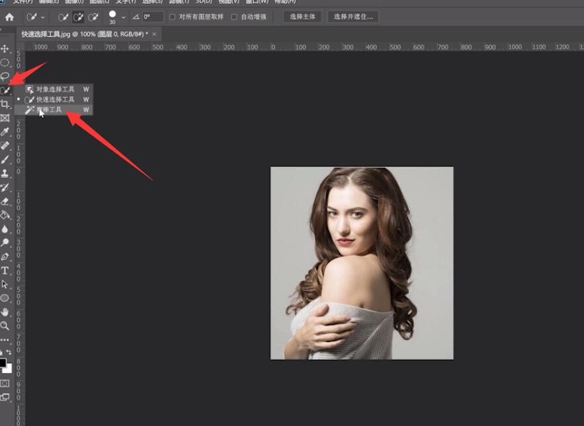Select the Ellipse shape tool

(5, 298)
